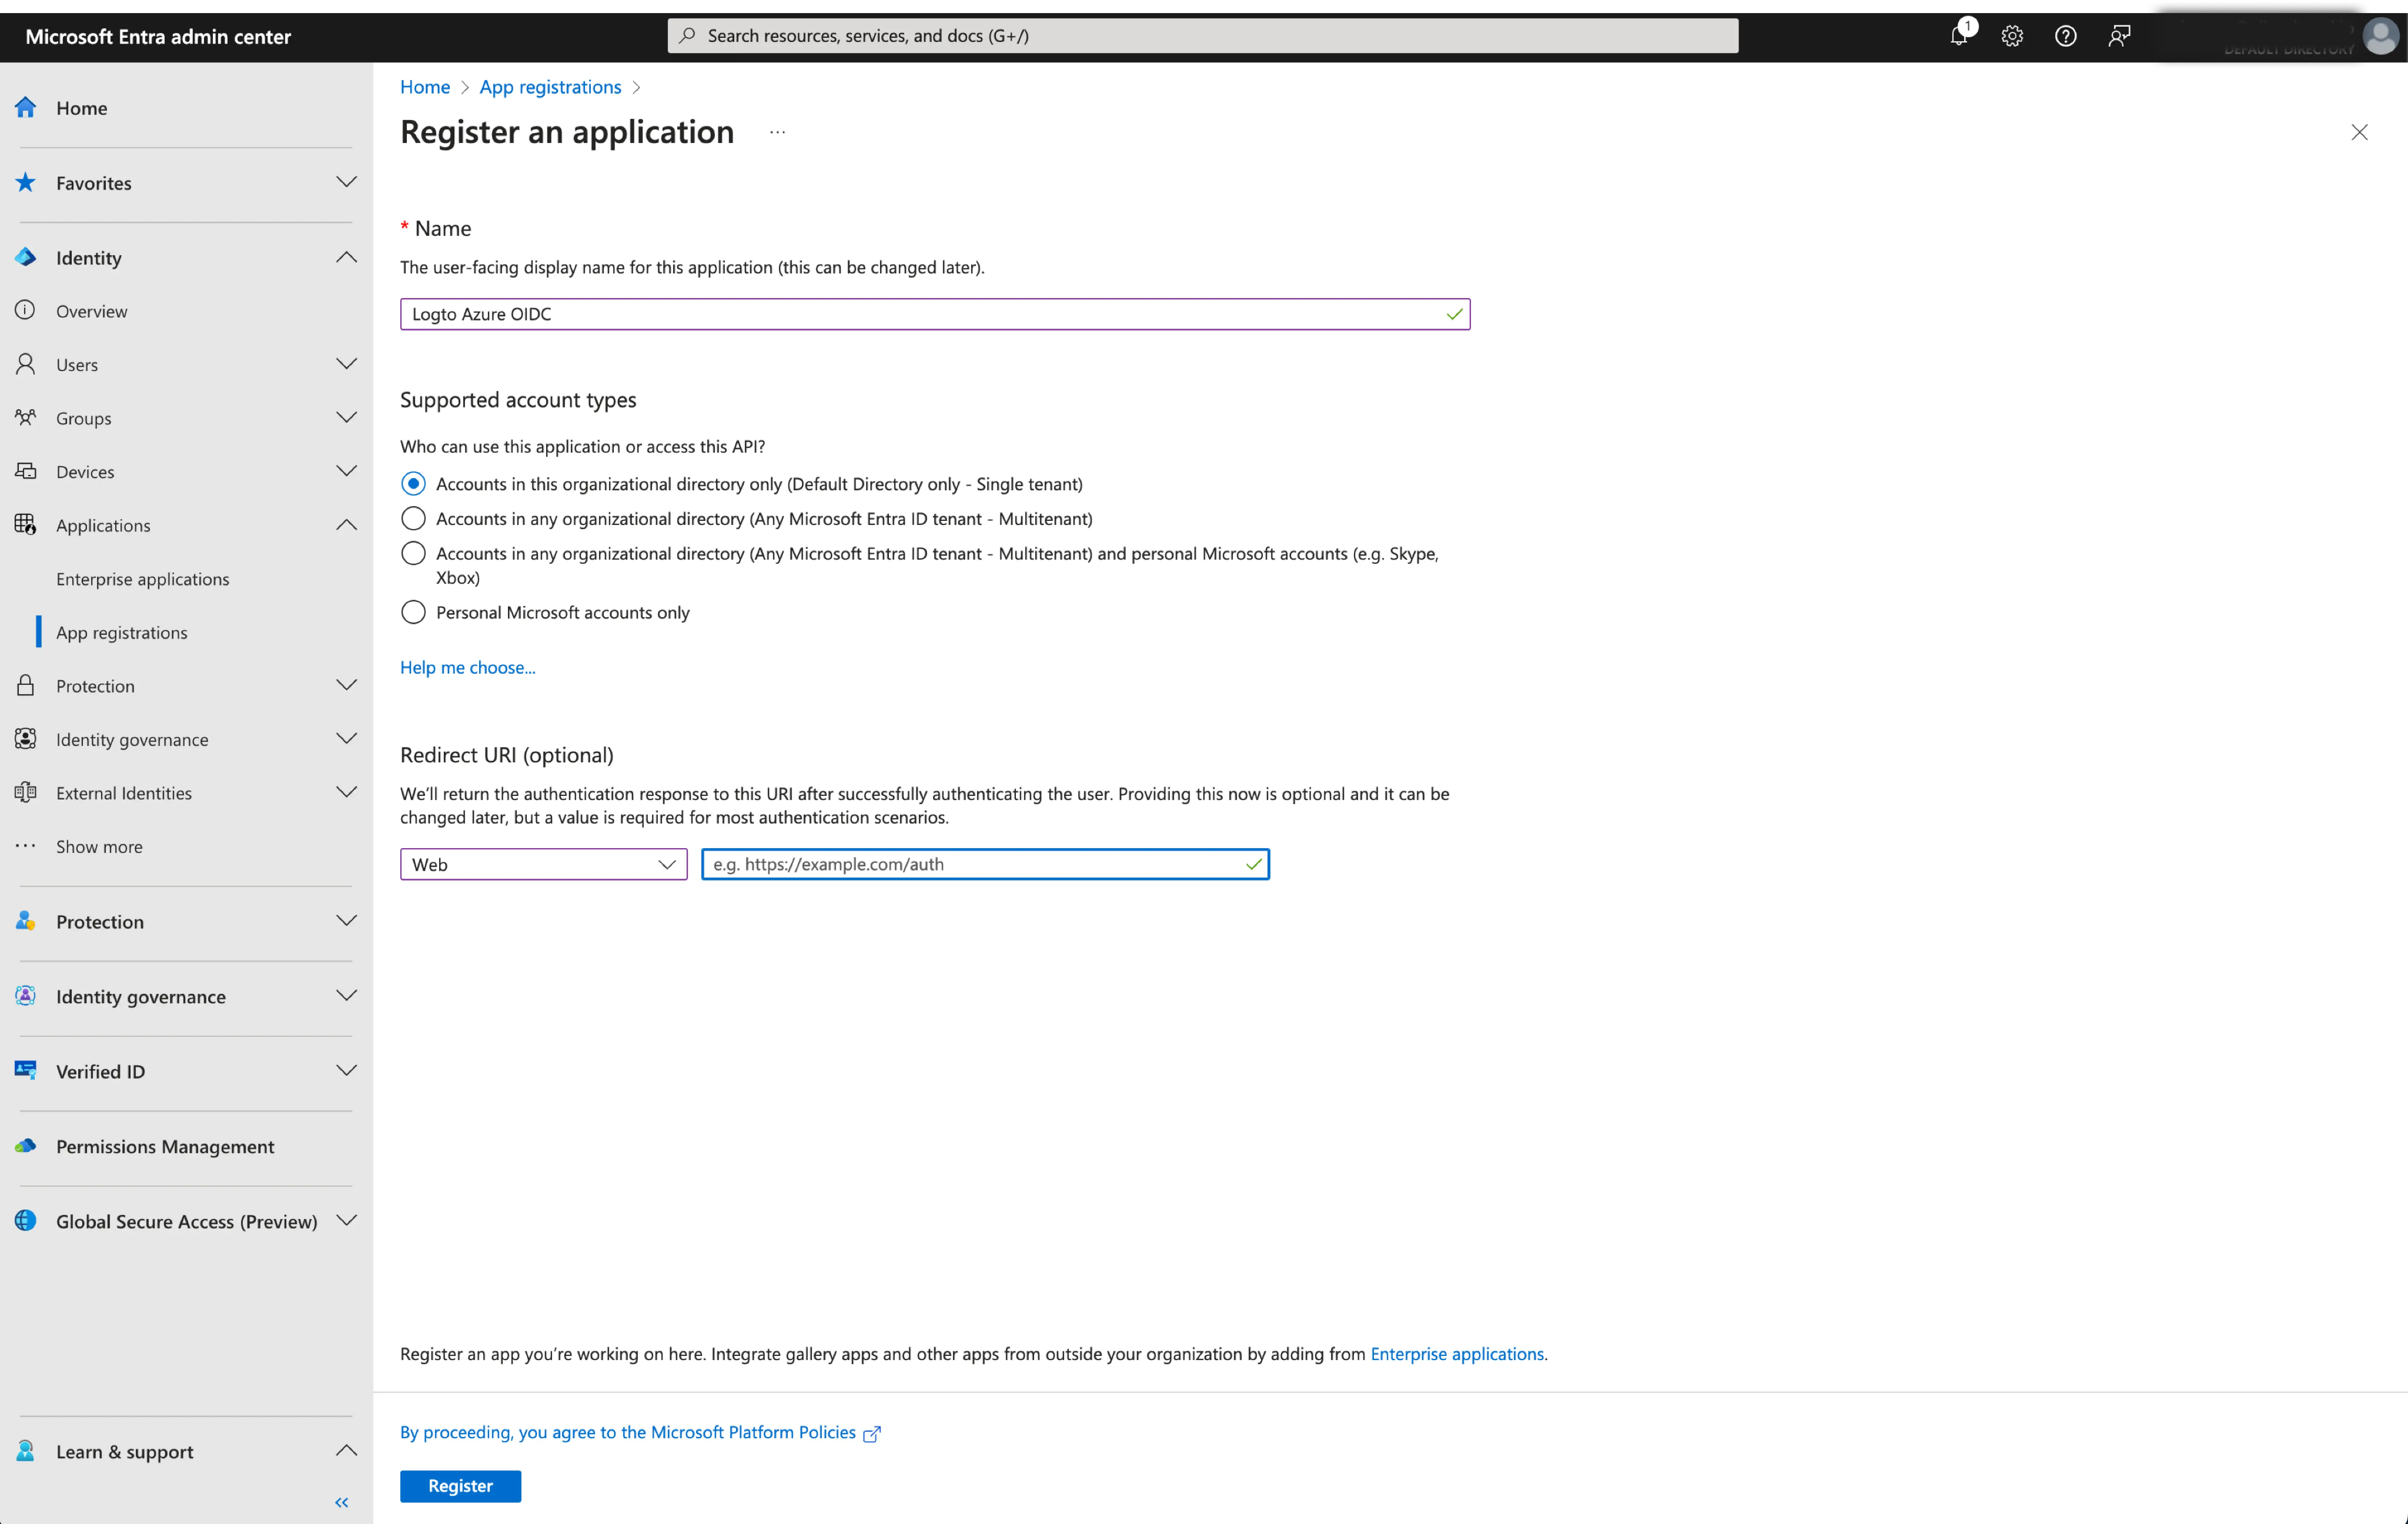Viewport: 2408px width, 1524px height.
Task: Navigate to App registrations menu item
Action: point(121,630)
